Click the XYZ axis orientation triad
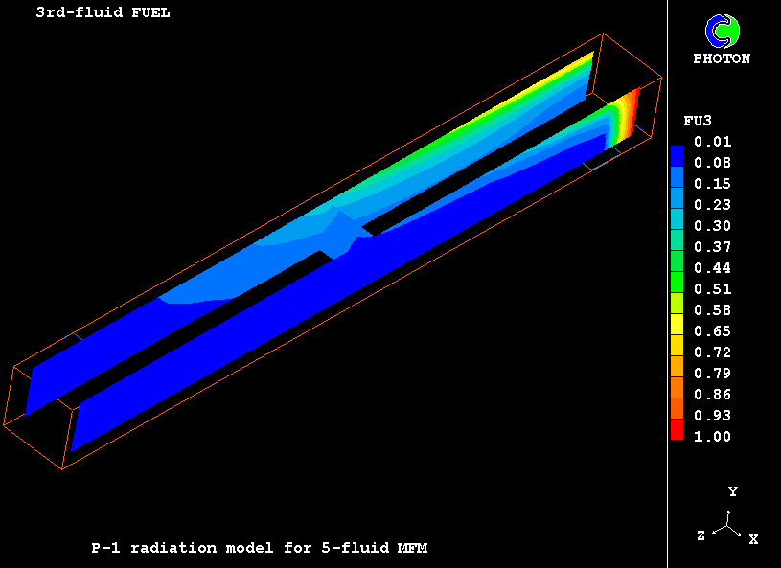This screenshot has height=568, width=781. (730, 525)
